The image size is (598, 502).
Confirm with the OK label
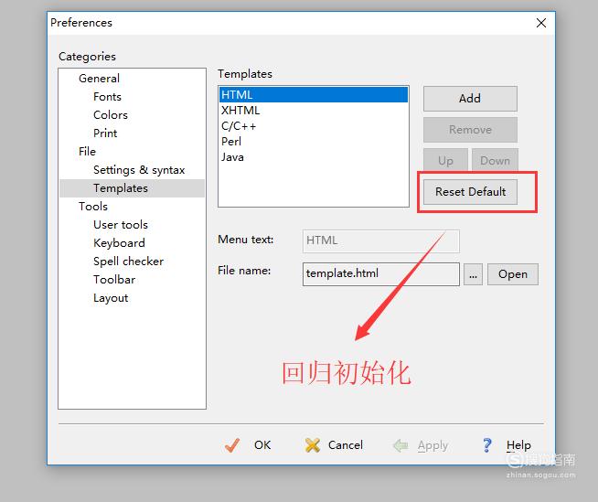[x=262, y=445]
